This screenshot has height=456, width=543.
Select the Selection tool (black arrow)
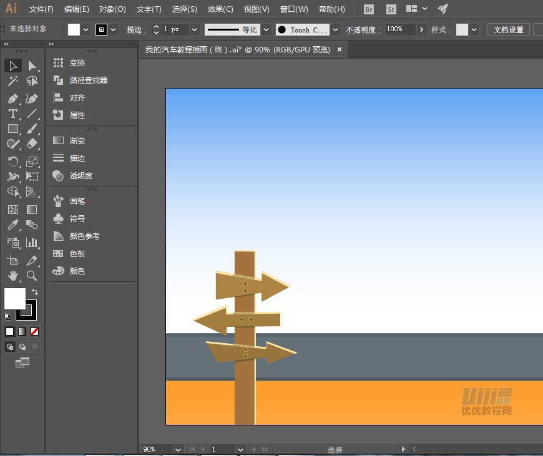pos(13,65)
